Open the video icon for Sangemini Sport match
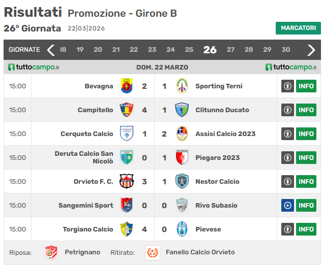Image resolution: width=322 pixels, height=266 pixels. pos(287,206)
